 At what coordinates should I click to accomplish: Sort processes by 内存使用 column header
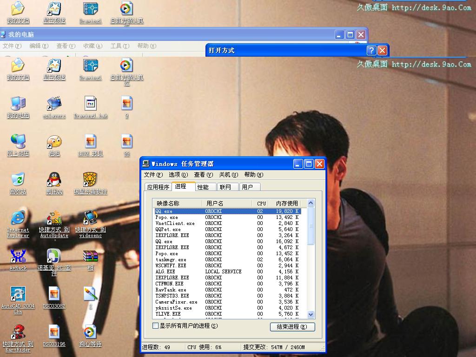click(286, 203)
